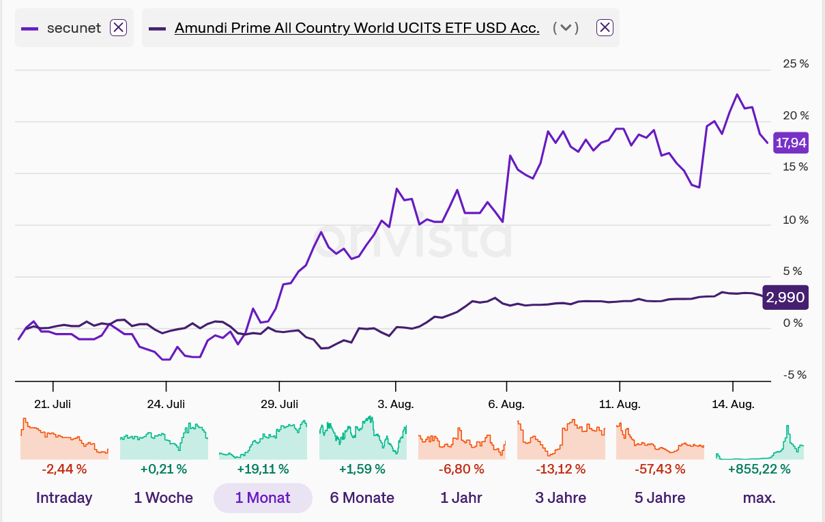825x522 pixels.
Task: Click the 3 Jahre mini chart thumbnail
Action: point(561,438)
